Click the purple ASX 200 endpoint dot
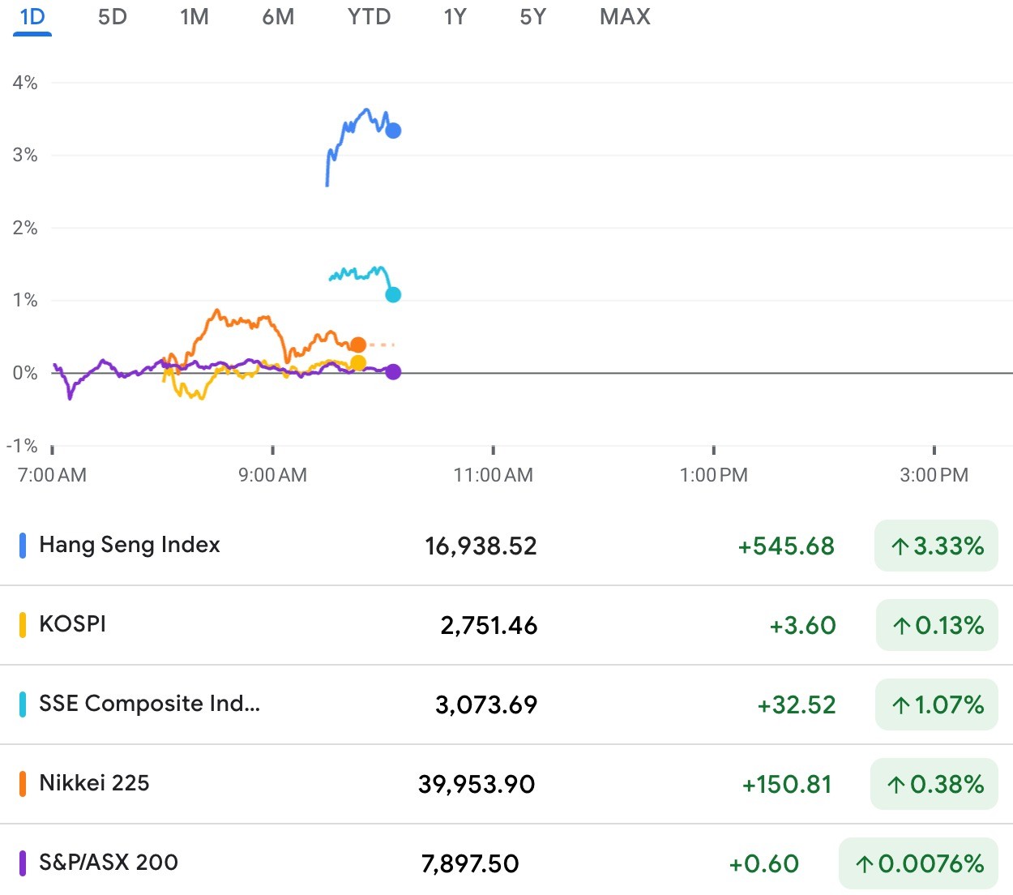The width and height of the screenshot is (1013, 895). [393, 372]
